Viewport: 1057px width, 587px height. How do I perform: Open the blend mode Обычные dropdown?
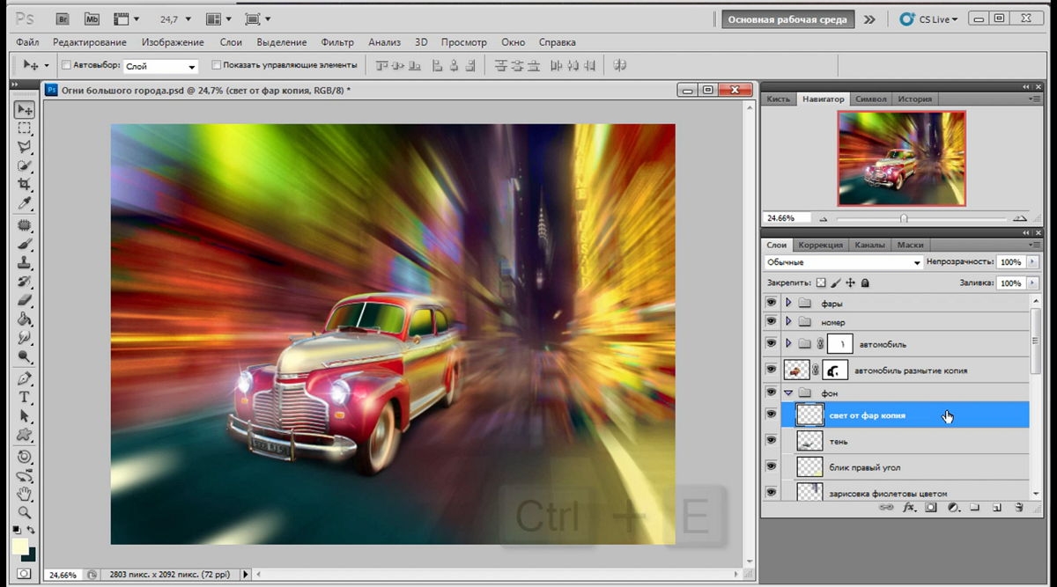[x=843, y=262]
